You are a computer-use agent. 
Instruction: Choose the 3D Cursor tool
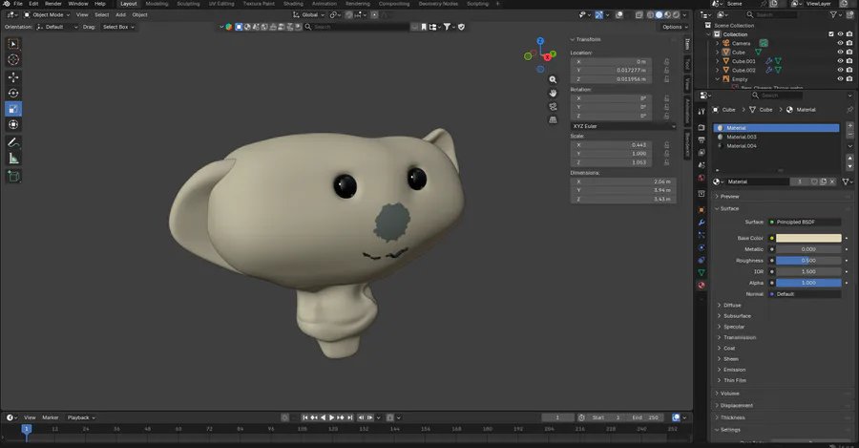[14, 59]
